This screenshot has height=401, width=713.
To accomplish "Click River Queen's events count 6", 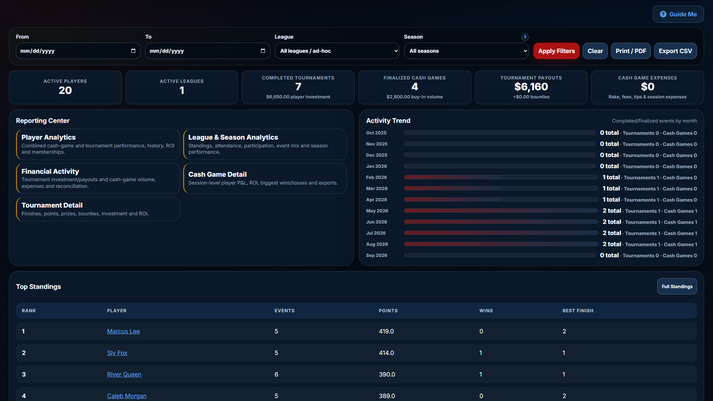I will tap(276, 374).
